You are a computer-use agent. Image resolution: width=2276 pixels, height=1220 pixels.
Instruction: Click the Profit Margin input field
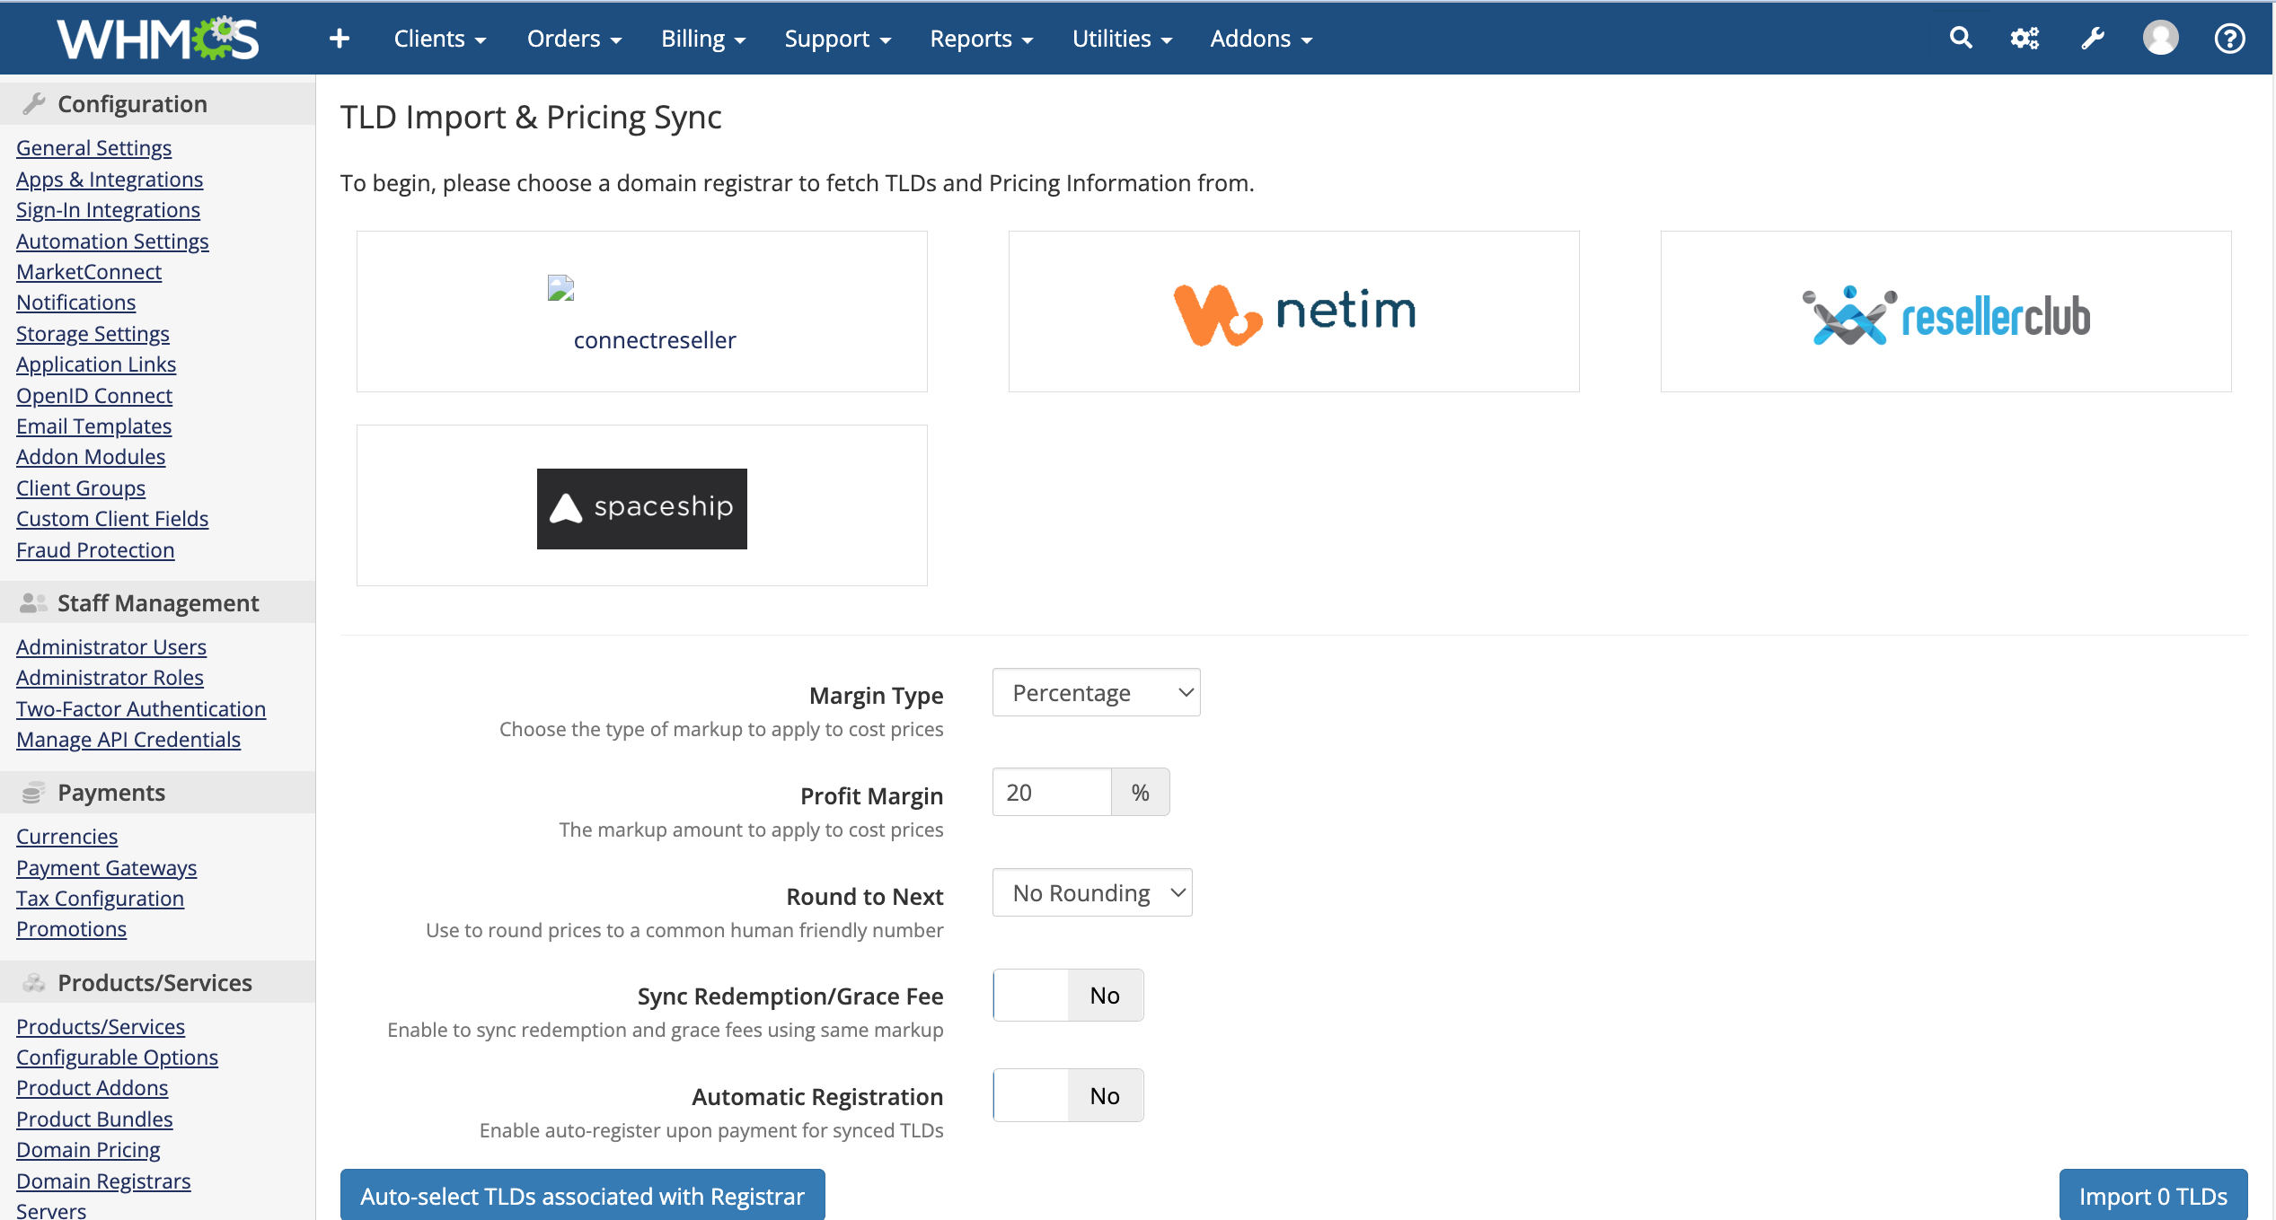1051,792
